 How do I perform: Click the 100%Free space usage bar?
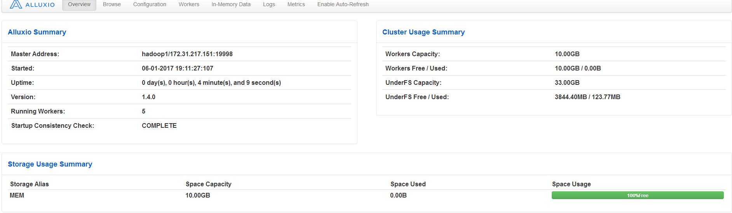pos(638,195)
